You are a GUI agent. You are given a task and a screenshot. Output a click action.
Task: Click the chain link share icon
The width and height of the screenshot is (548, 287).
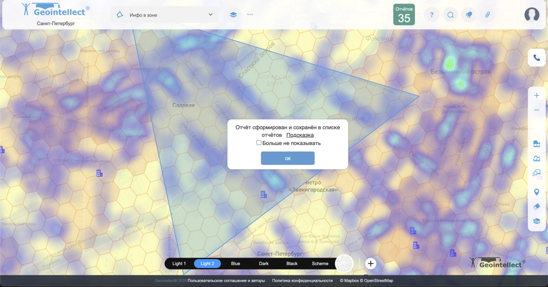point(487,15)
